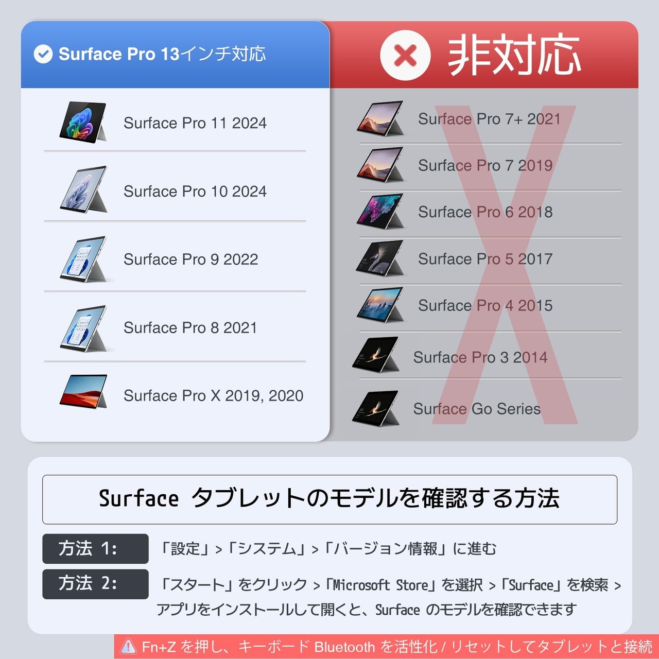Click the blue checkmark icon beside Surface Pro 13
The image size is (659, 659).
tap(43, 54)
